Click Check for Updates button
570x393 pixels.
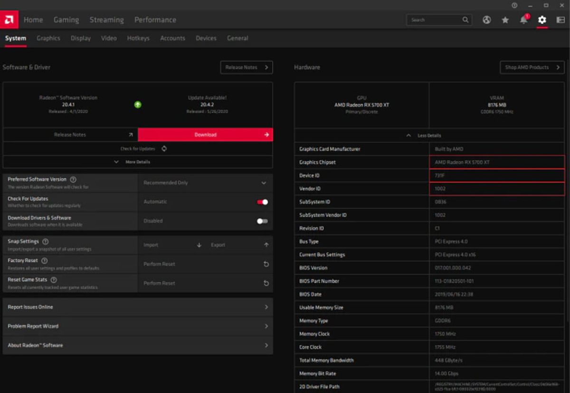[138, 149]
